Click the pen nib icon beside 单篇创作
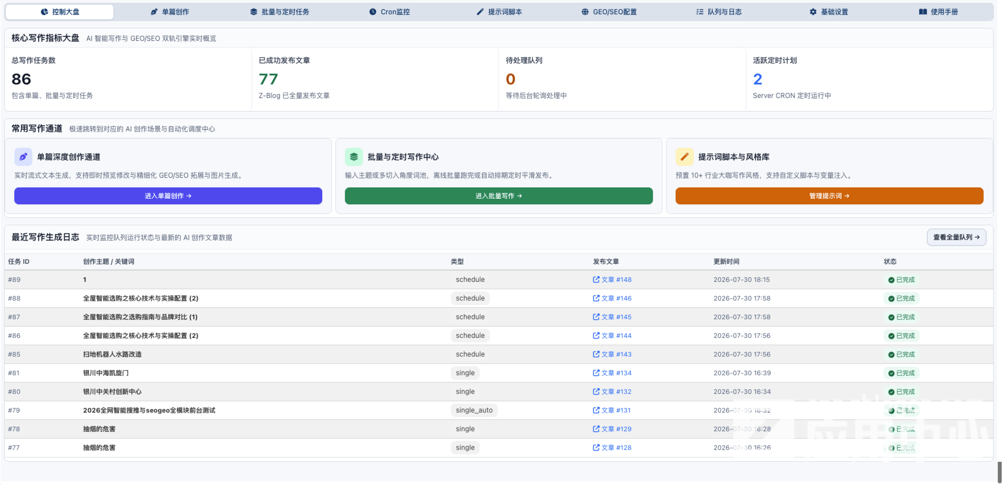Viewport: 1003px width, 484px height. pyautogui.click(x=154, y=12)
